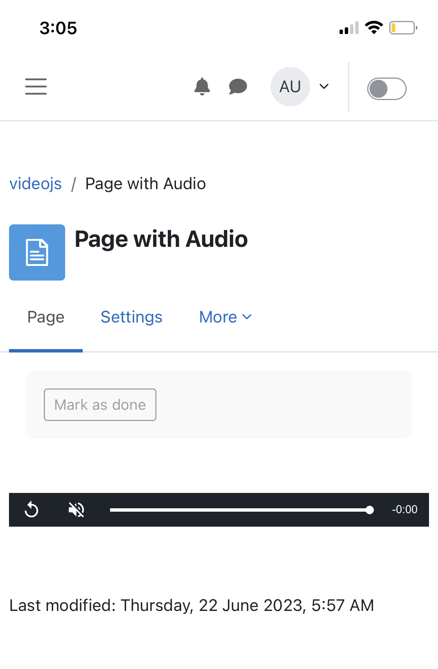The width and height of the screenshot is (438, 669).
Task: Tap the Wi-Fi status icon
Action: tap(374, 28)
